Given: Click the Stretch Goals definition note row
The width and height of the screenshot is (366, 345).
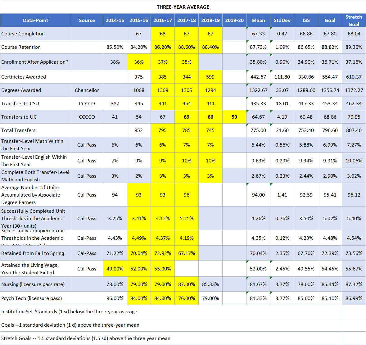Looking at the screenshot, I should (86, 338).
